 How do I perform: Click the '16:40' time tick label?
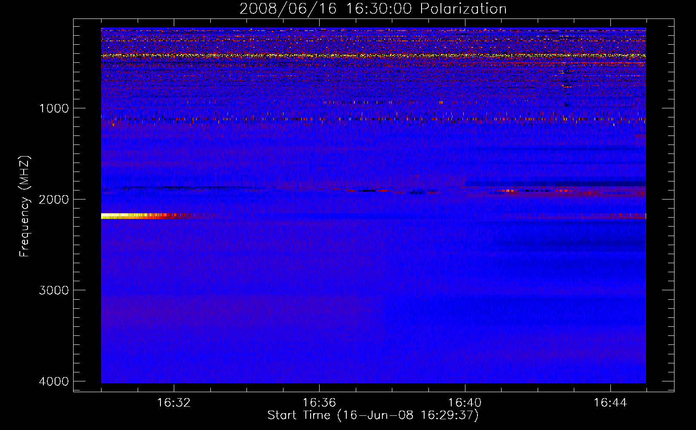point(465,403)
